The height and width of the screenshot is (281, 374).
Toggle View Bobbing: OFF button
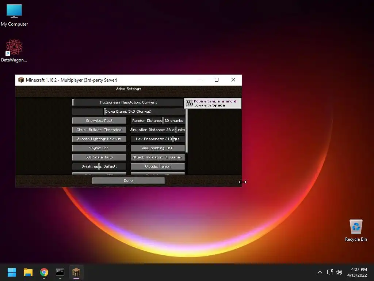tap(158, 148)
